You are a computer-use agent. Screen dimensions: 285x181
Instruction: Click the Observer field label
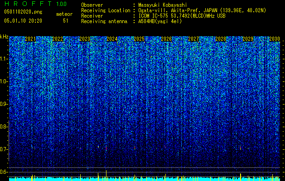pos(92,5)
